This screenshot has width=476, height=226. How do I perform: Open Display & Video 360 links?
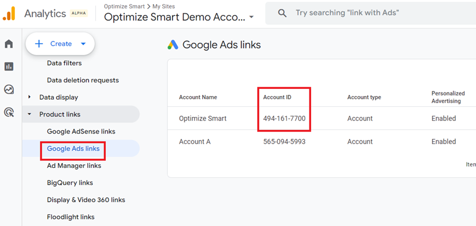[86, 200]
